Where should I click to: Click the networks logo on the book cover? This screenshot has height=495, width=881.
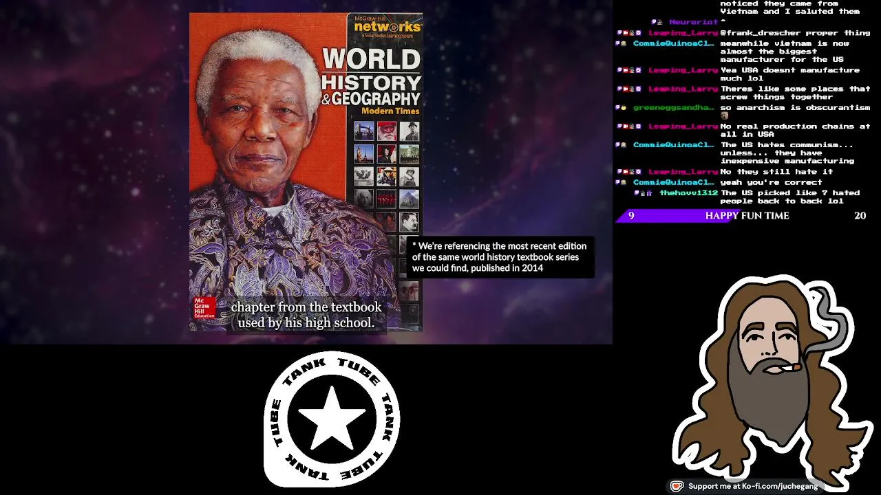(x=387, y=27)
